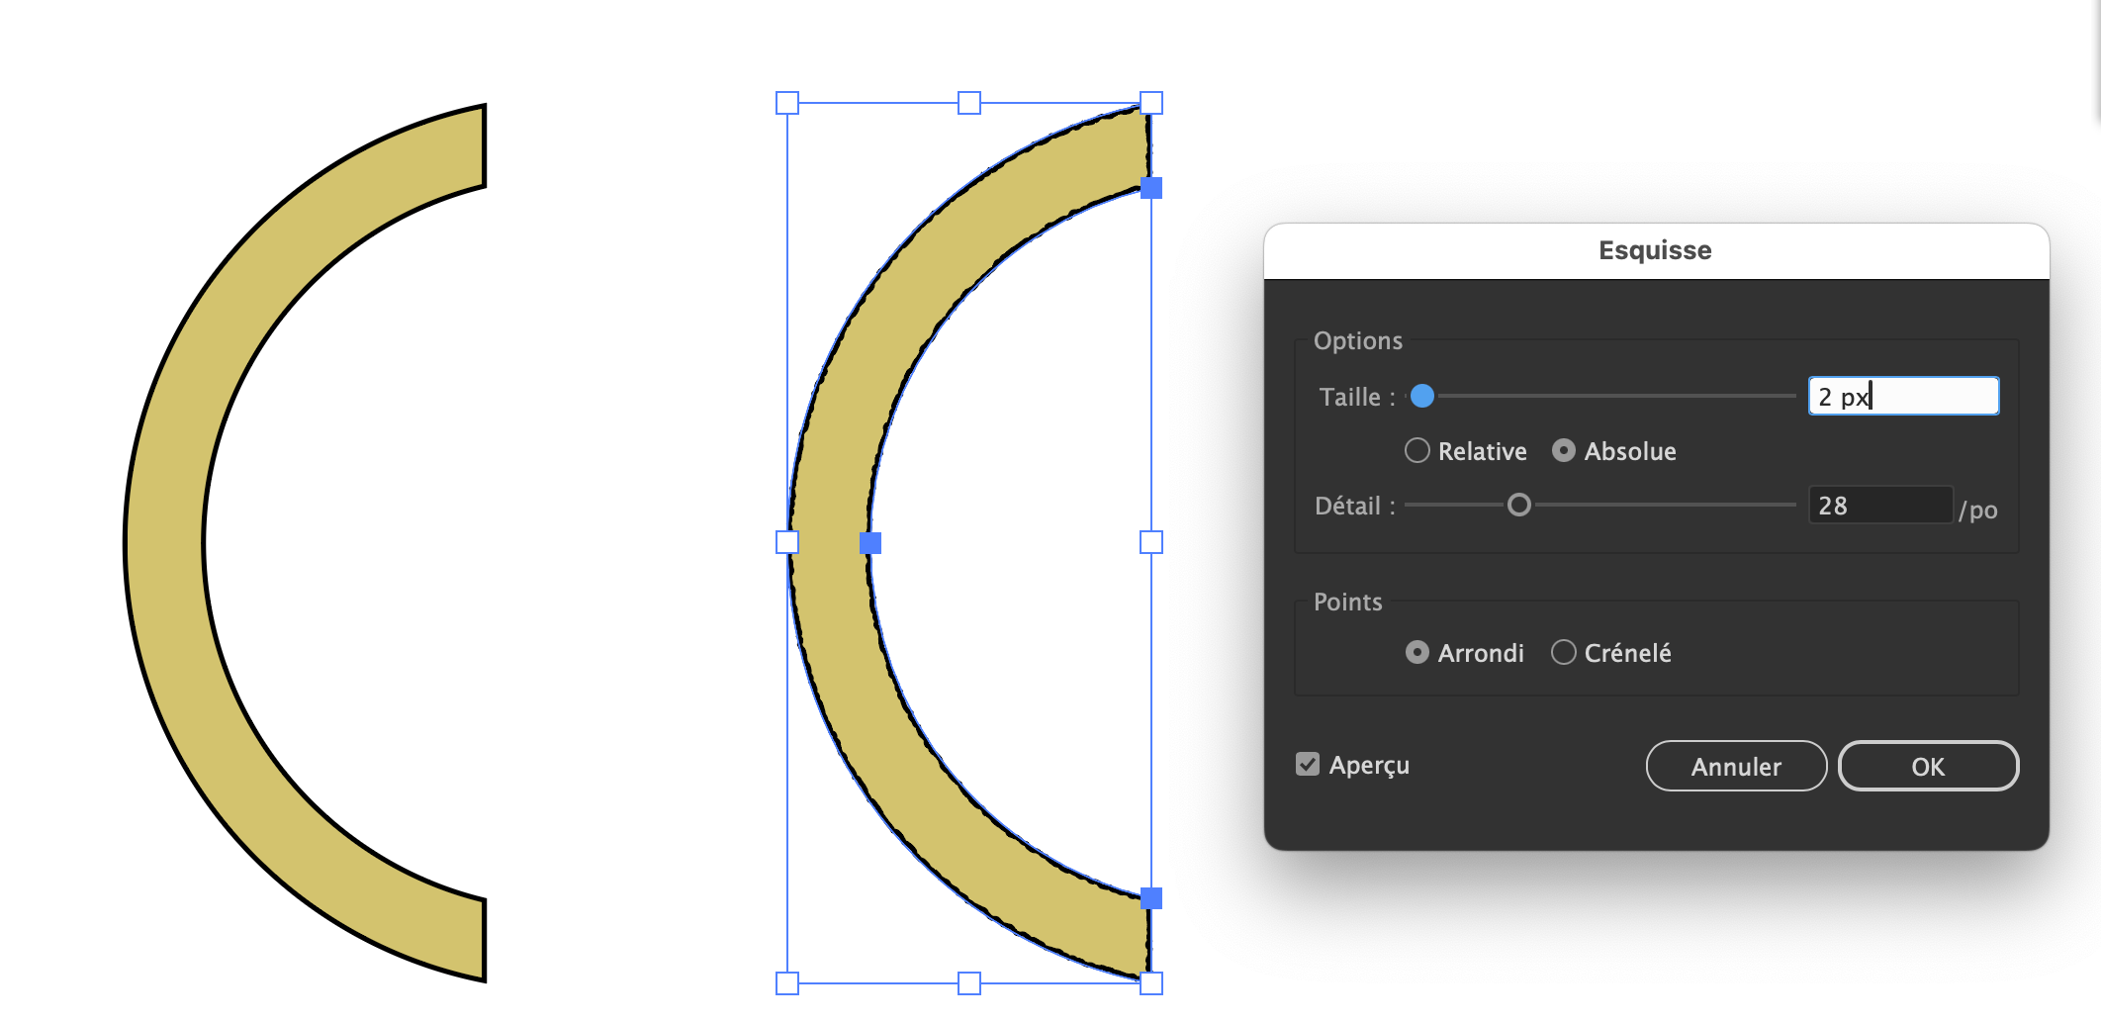Select the Absolue radio button

[1564, 451]
